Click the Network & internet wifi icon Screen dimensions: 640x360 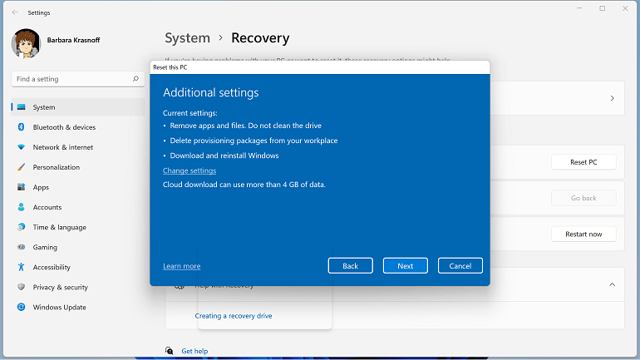point(22,147)
